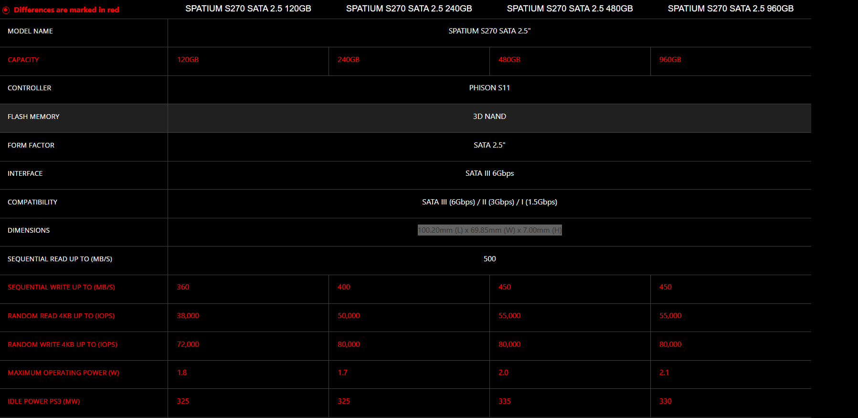Click the FLASH MEMORY row label
The width and height of the screenshot is (858, 418).
[33, 117]
